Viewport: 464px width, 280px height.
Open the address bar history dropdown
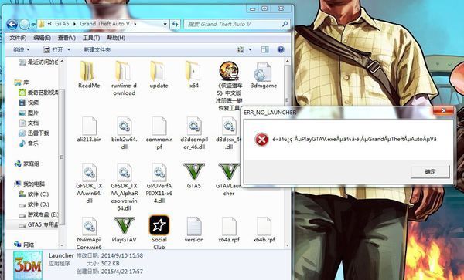pyautogui.click(x=165, y=24)
